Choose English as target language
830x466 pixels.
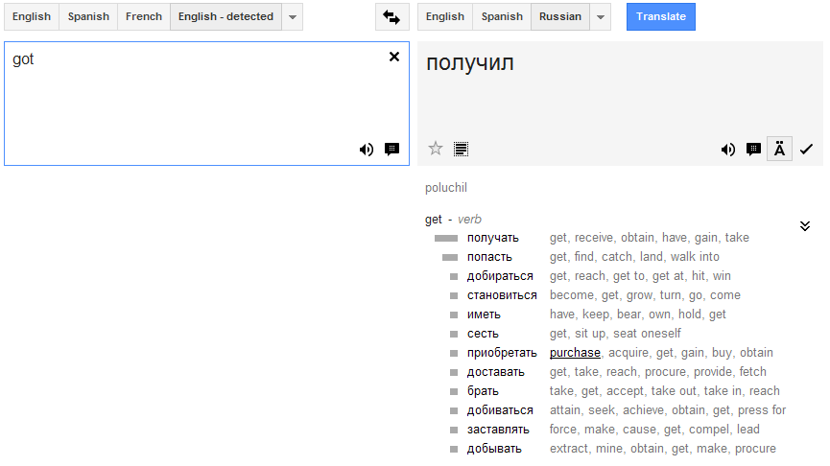[445, 17]
